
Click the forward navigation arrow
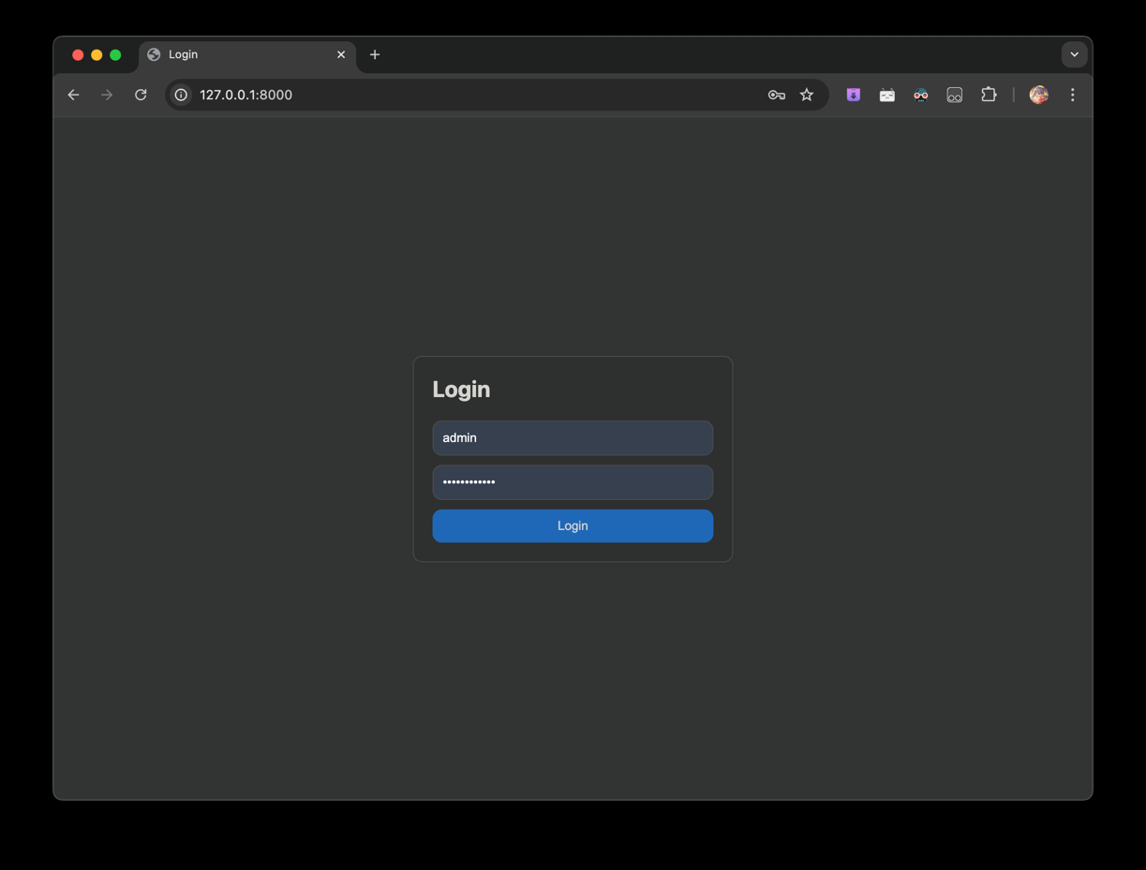pyautogui.click(x=107, y=95)
